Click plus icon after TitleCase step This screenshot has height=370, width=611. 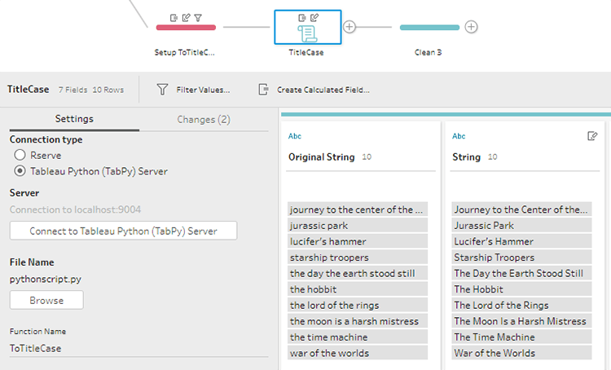point(349,27)
